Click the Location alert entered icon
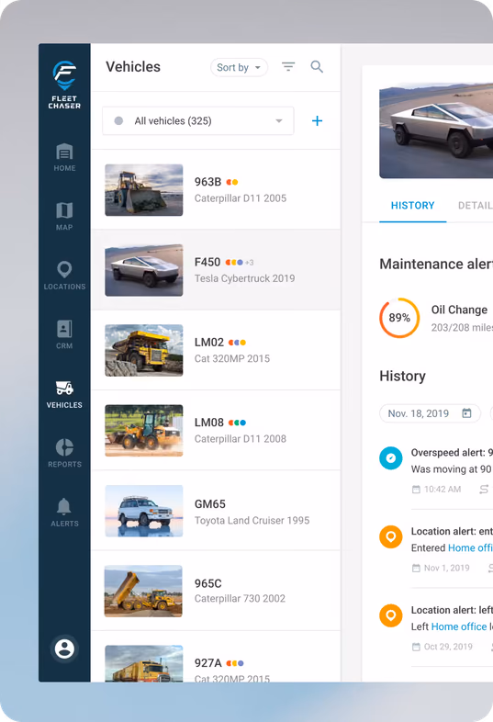This screenshot has height=722, width=493. tap(391, 536)
